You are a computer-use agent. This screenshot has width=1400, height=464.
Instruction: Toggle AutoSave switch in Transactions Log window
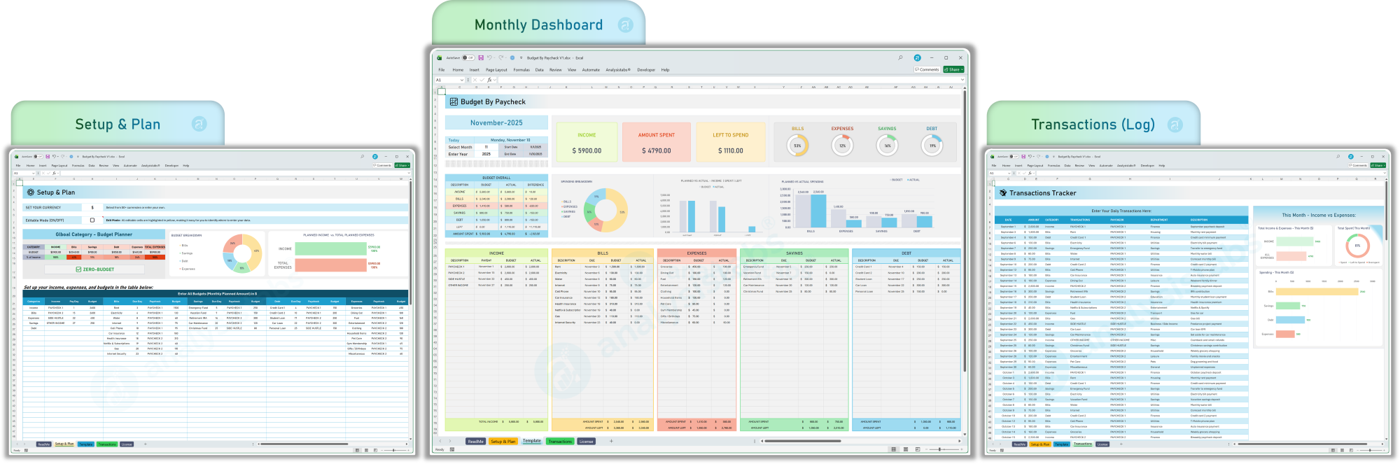coord(1014,157)
